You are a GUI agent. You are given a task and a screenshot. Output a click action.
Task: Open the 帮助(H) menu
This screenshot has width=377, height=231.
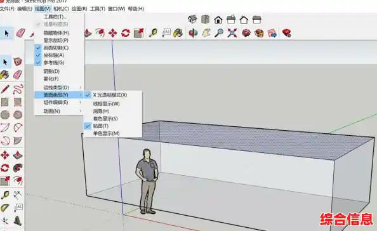(x=136, y=9)
